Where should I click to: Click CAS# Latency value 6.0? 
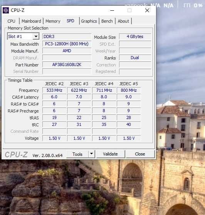point(54,97)
